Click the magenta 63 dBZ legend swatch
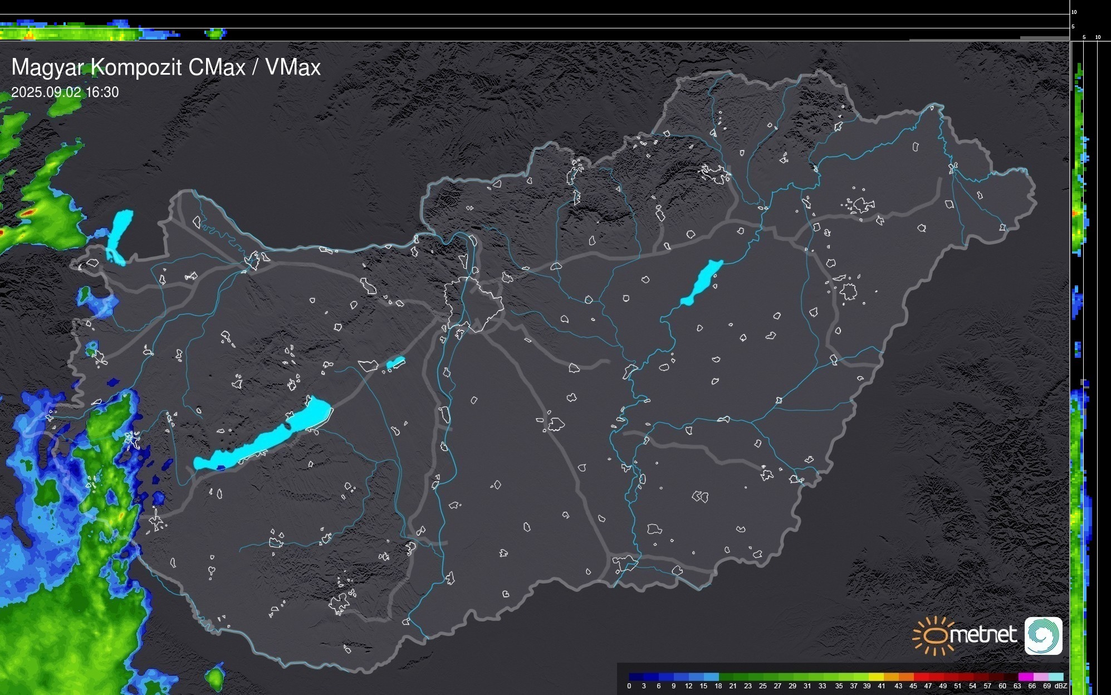 click(1025, 677)
